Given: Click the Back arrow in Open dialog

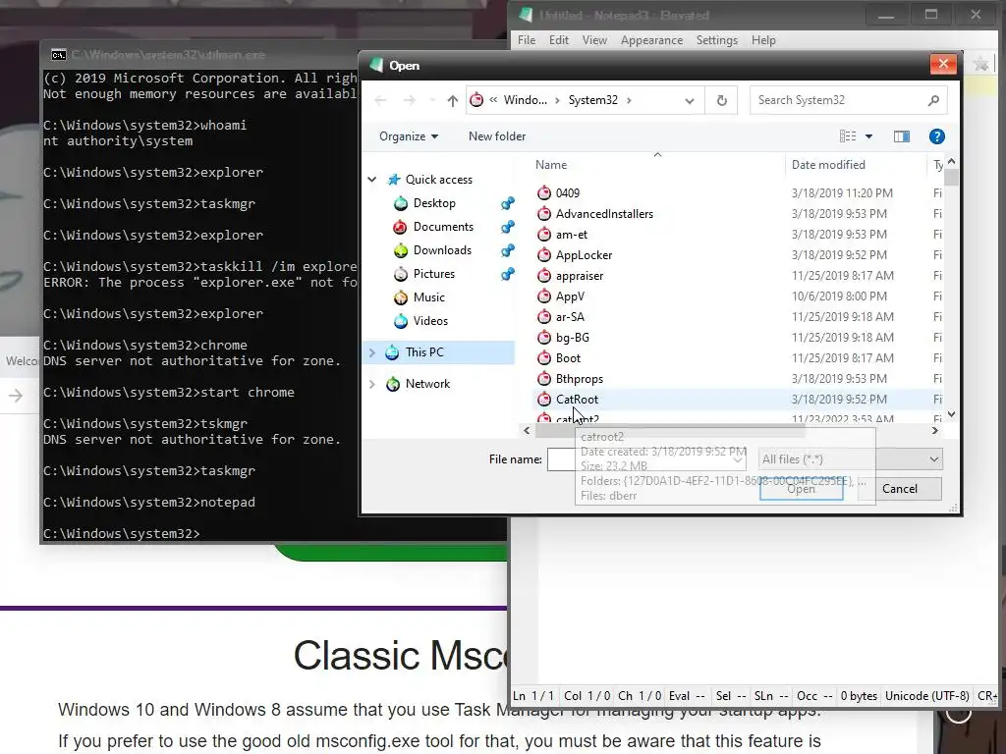Looking at the screenshot, I should click(x=380, y=101).
